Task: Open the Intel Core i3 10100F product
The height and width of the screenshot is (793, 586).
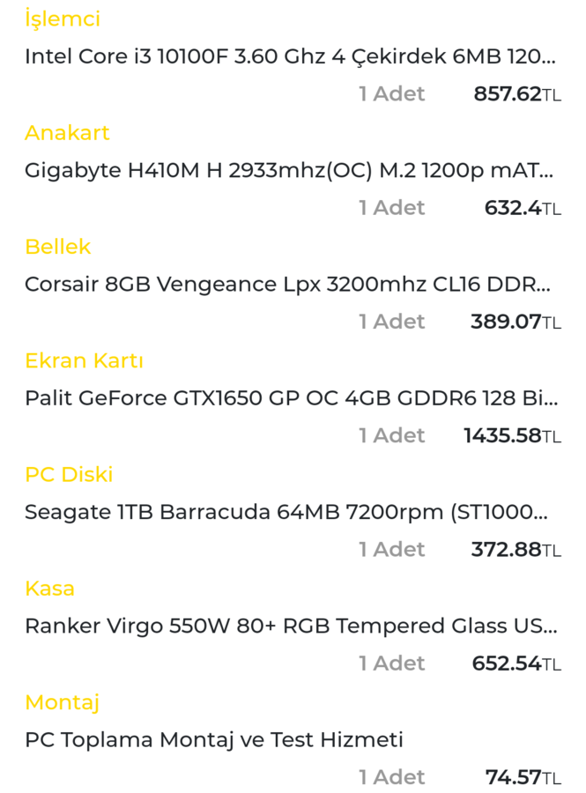Action: click(x=290, y=56)
